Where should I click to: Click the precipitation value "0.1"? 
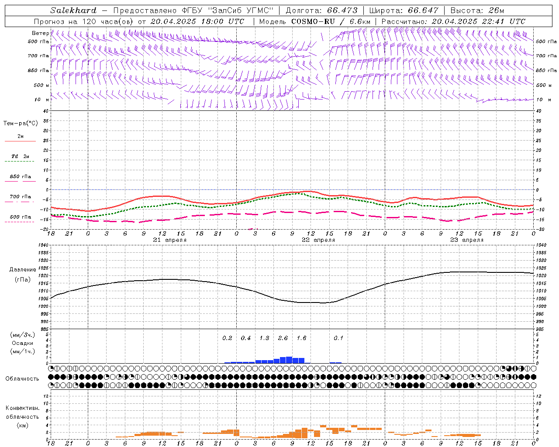point(338,338)
